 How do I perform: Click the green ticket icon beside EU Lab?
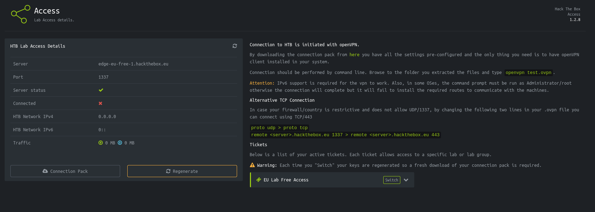coord(259,180)
